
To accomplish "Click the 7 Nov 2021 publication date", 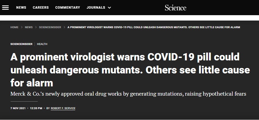I will coord(18,108).
